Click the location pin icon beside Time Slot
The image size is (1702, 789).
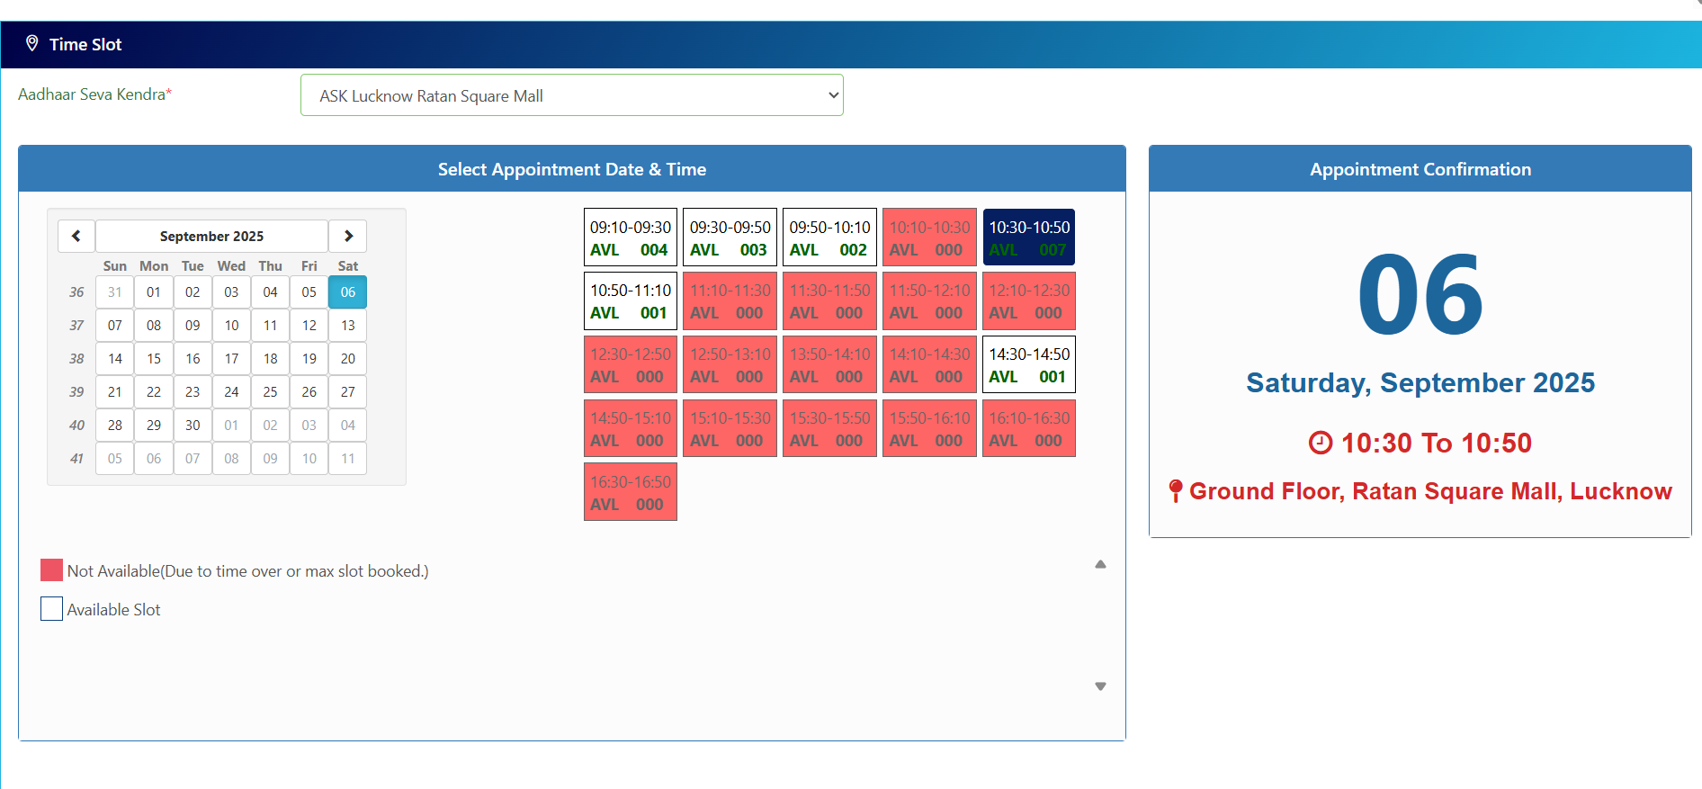pos(32,43)
